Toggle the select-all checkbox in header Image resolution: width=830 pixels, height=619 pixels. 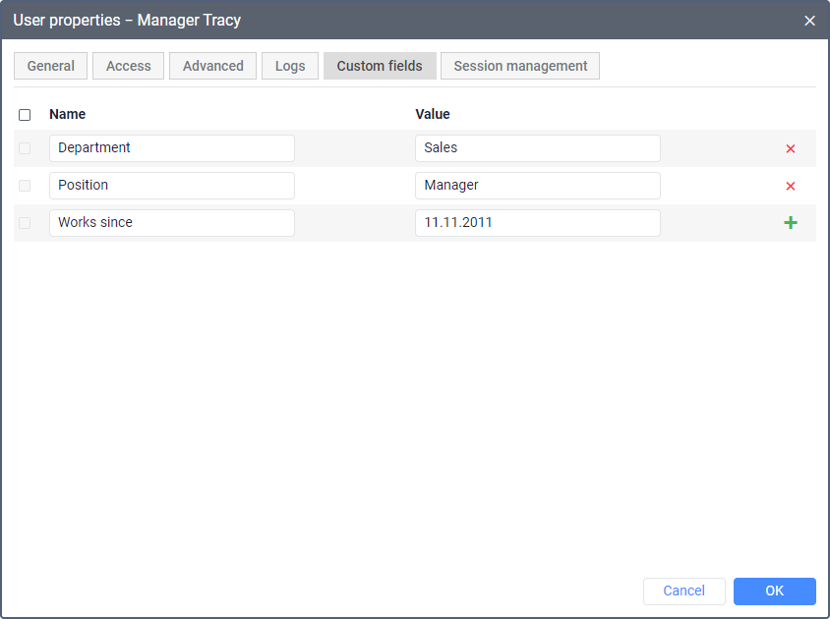pos(25,115)
